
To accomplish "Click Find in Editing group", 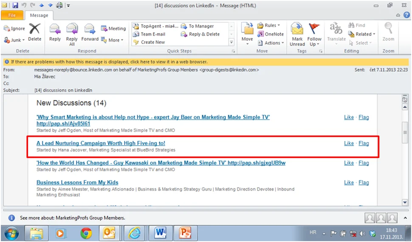I will pos(356,25).
